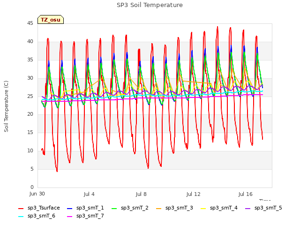Image resolution: width=300 pixels, height=225 pixels.
Task: Toggle the sp3_smT_7 legend entry
Action: click(85, 216)
